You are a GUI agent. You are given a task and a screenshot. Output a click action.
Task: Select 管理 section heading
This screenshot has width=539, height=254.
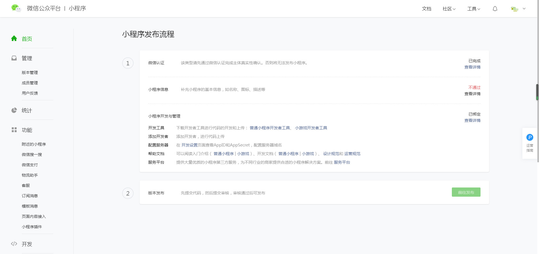tap(27, 58)
